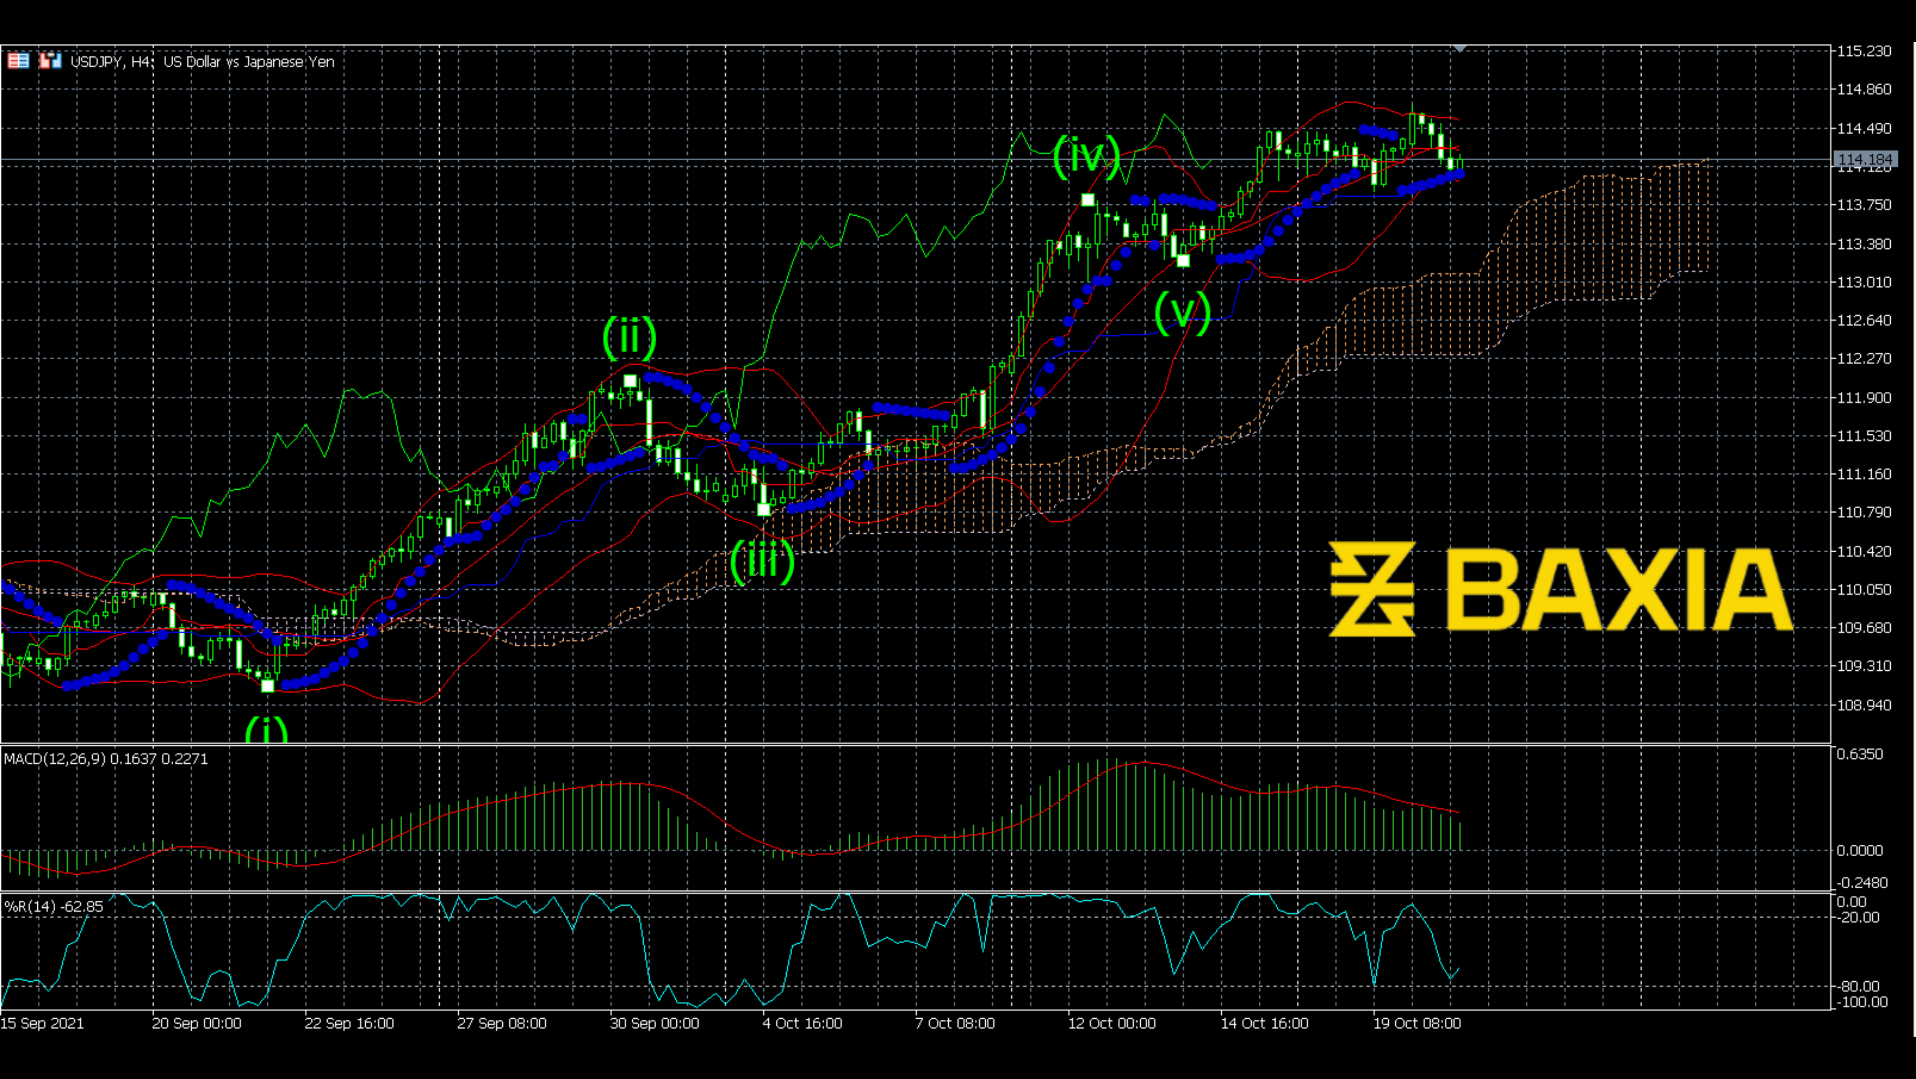Click the Williams %R scale value -20.00
This screenshot has height=1079, width=1916.
point(1857,917)
